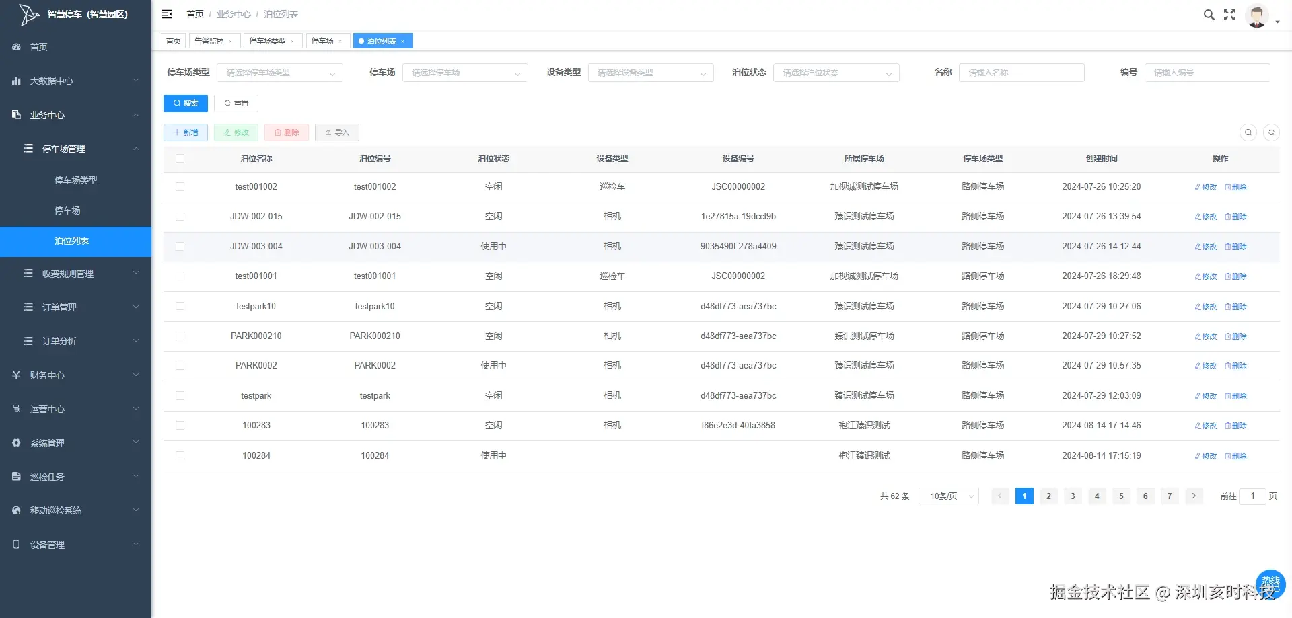Switch to the 首页 tab
This screenshot has height=618, width=1292.
[x=174, y=41]
